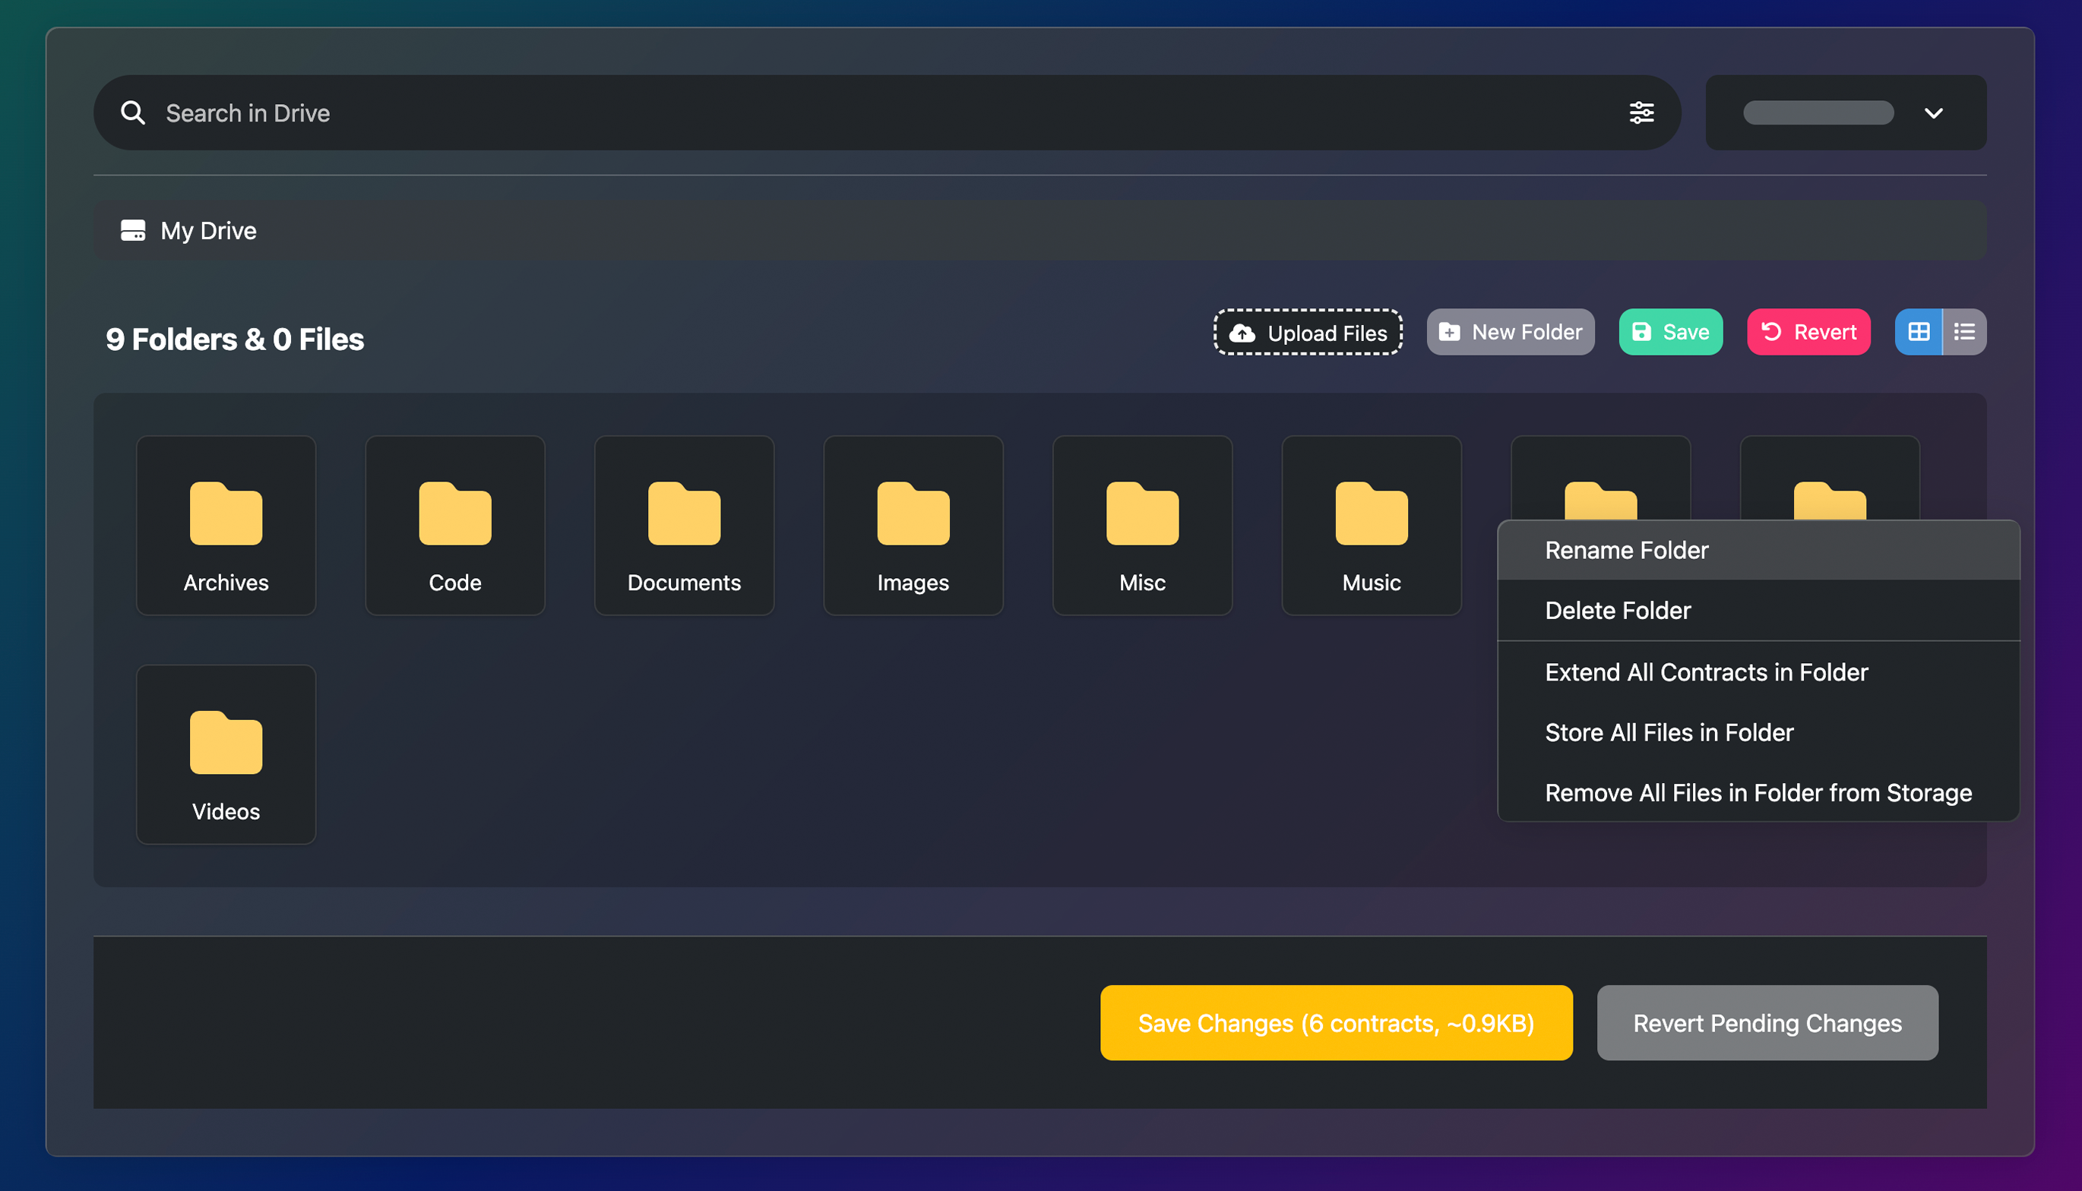Switch to list view
Screen dimensions: 2082x1191
1965,332
